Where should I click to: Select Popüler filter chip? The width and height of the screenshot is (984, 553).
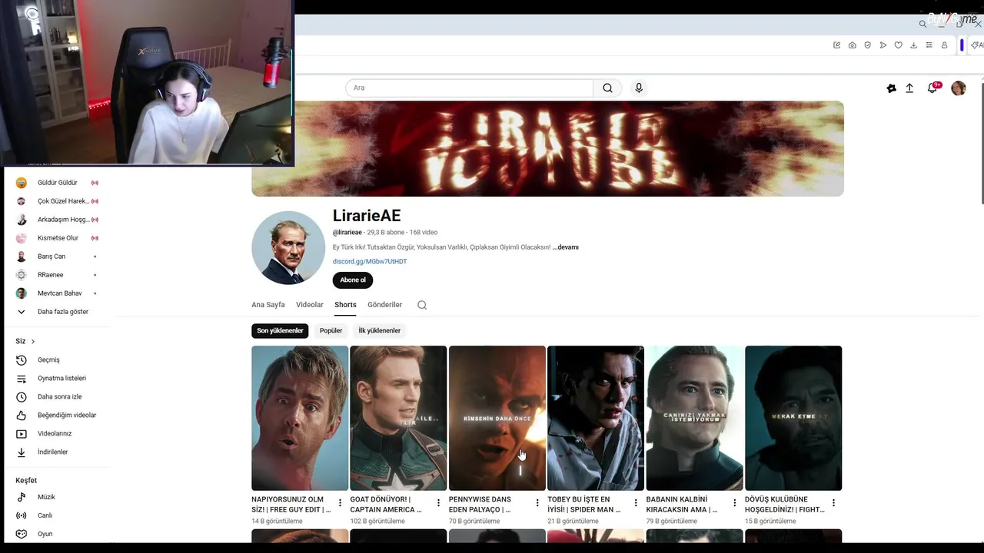[x=331, y=330]
